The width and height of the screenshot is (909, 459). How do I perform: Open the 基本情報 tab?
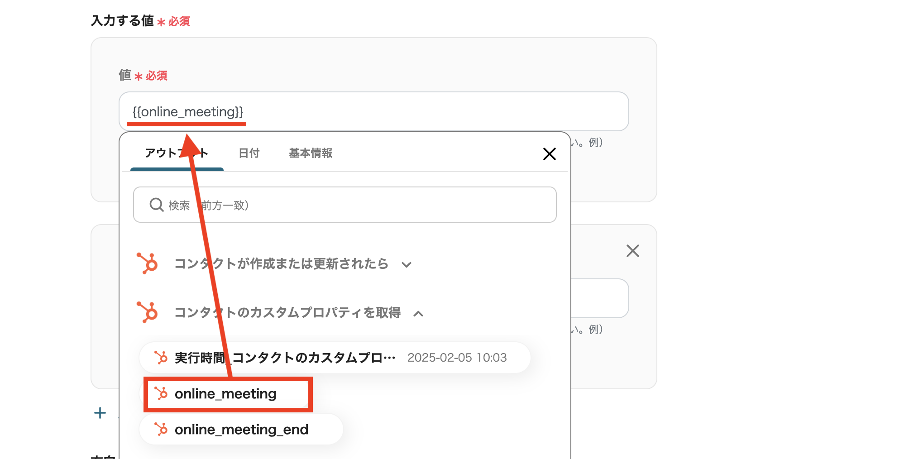click(x=311, y=153)
